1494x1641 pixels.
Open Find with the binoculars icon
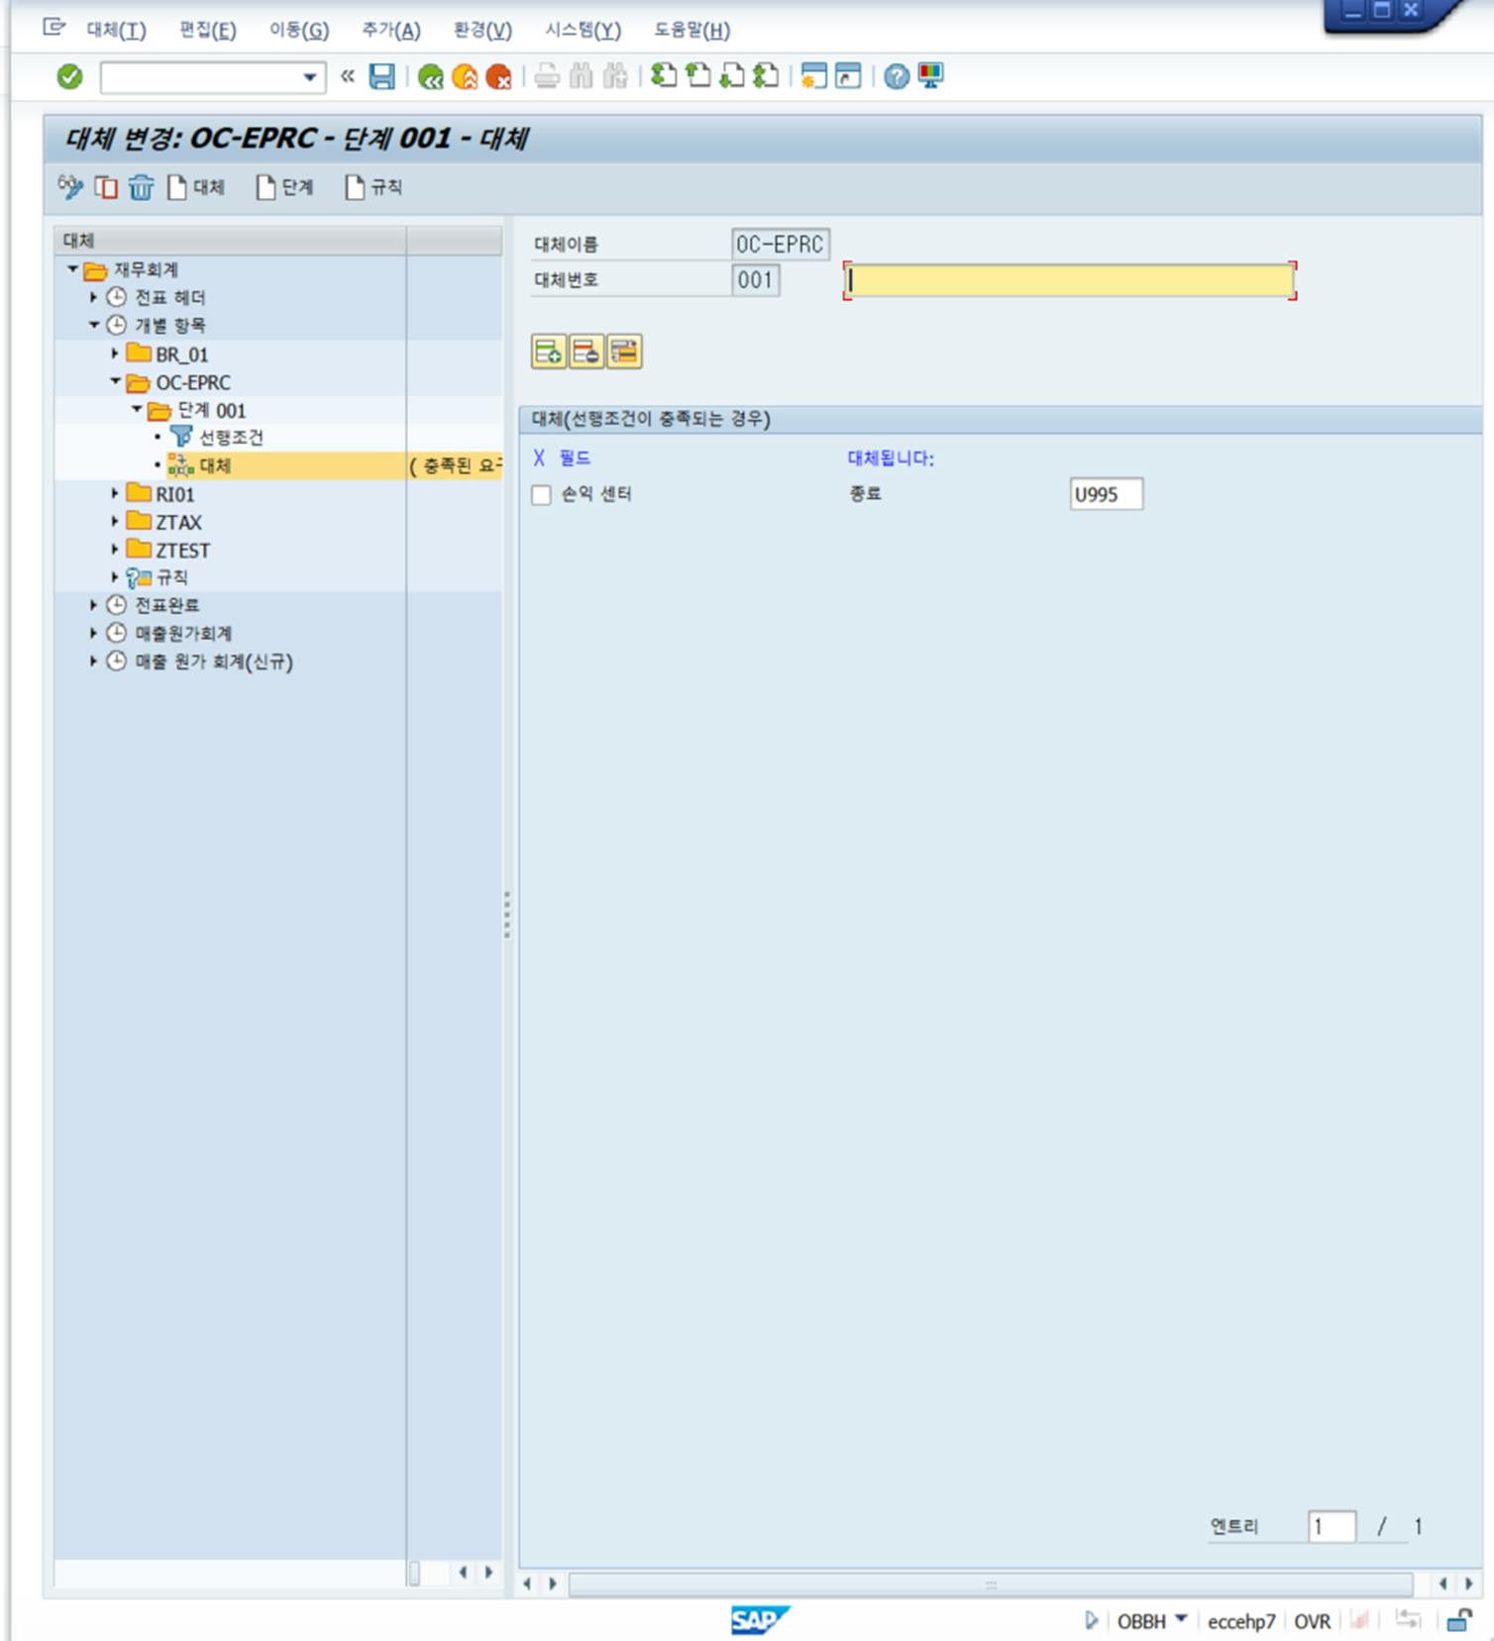click(582, 76)
